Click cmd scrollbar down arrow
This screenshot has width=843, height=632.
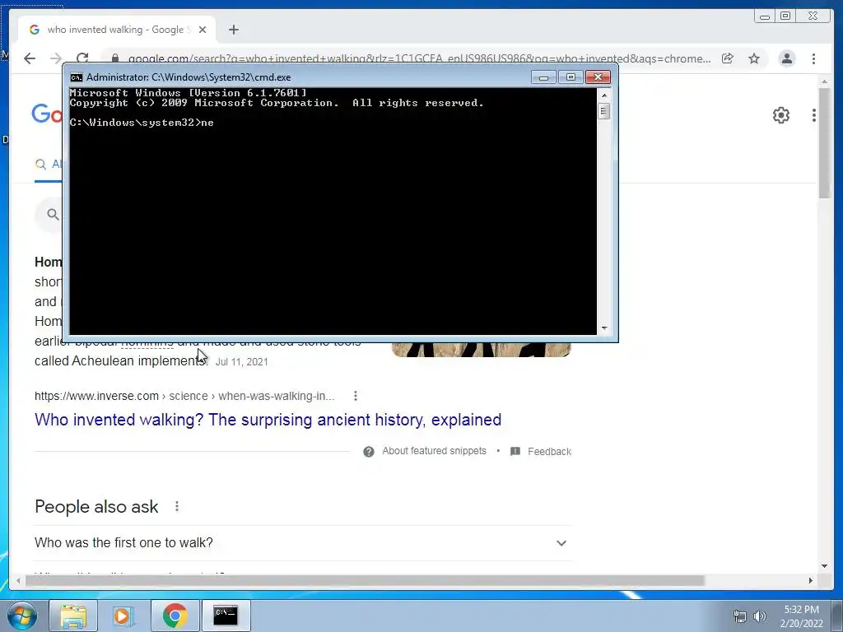click(604, 328)
